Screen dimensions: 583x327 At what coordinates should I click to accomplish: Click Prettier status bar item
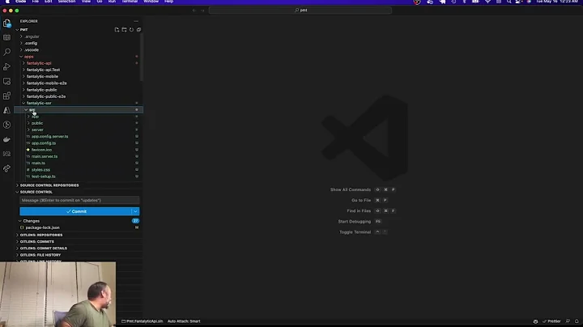pyautogui.click(x=551, y=321)
